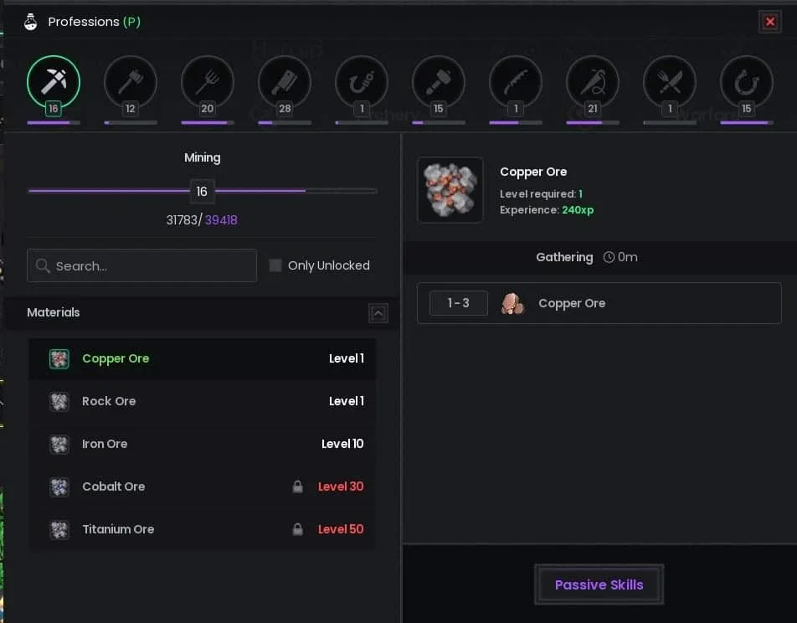The image size is (797, 623).
Task: Select the saw profession icon
Action: pyautogui.click(x=516, y=81)
